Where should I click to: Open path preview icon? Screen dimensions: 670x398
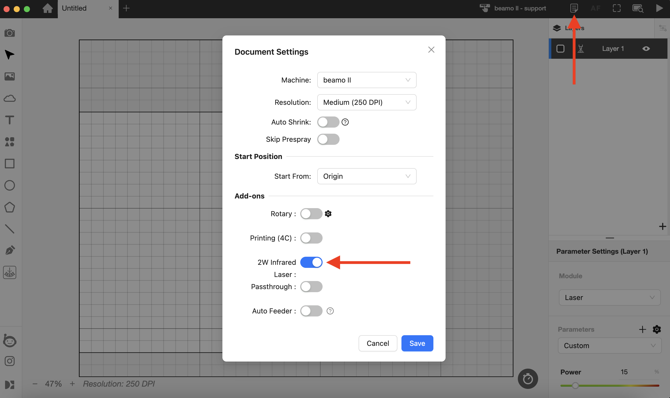(x=638, y=8)
